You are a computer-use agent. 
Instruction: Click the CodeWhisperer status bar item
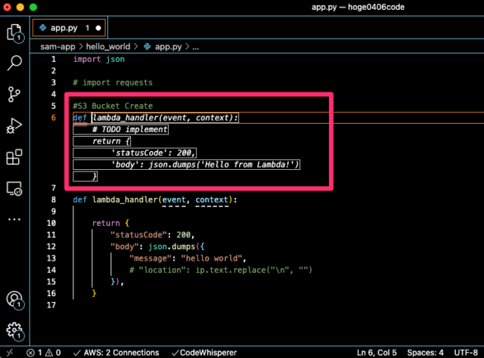coord(204,353)
